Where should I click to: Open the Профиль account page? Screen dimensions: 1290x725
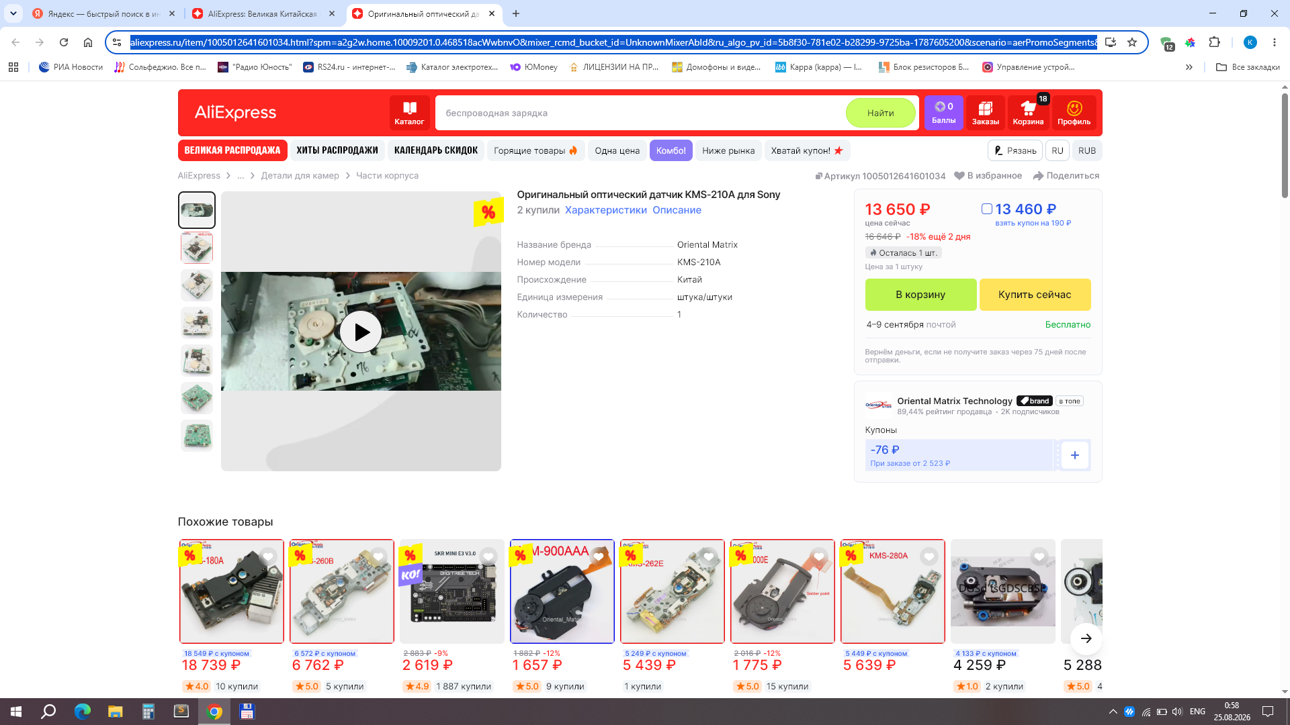point(1074,113)
